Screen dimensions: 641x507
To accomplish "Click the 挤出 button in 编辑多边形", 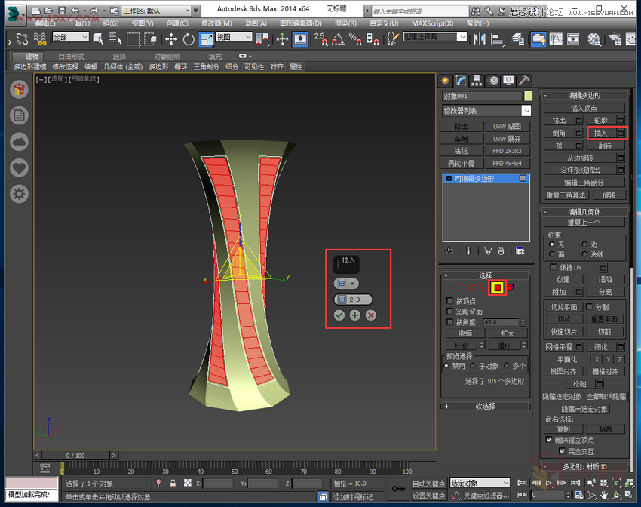I will pos(561,121).
